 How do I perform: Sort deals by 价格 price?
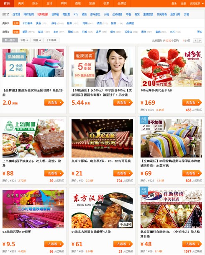24,40
